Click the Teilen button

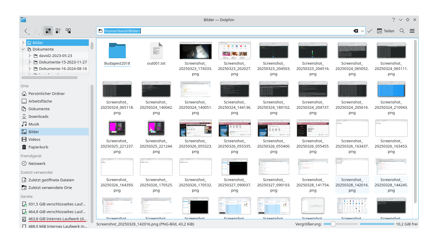tap(385, 31)
